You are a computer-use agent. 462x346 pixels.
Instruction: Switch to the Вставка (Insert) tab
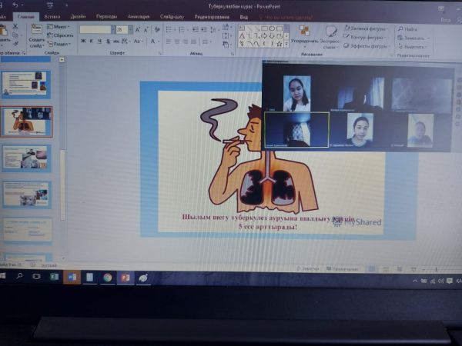coord(52,15)
